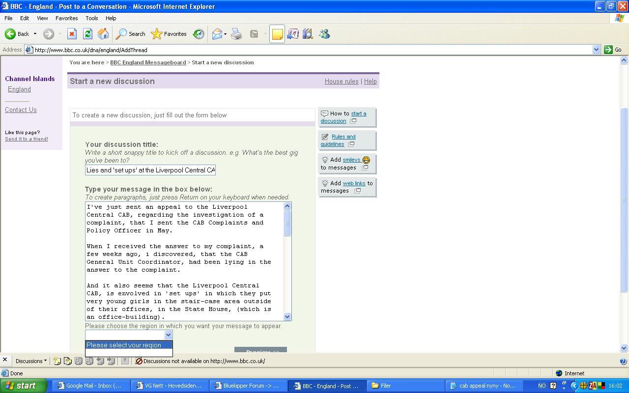Close the Discussions toolbar with X
Viewport: 629px width, 393px height.
(x=5, y=360)
